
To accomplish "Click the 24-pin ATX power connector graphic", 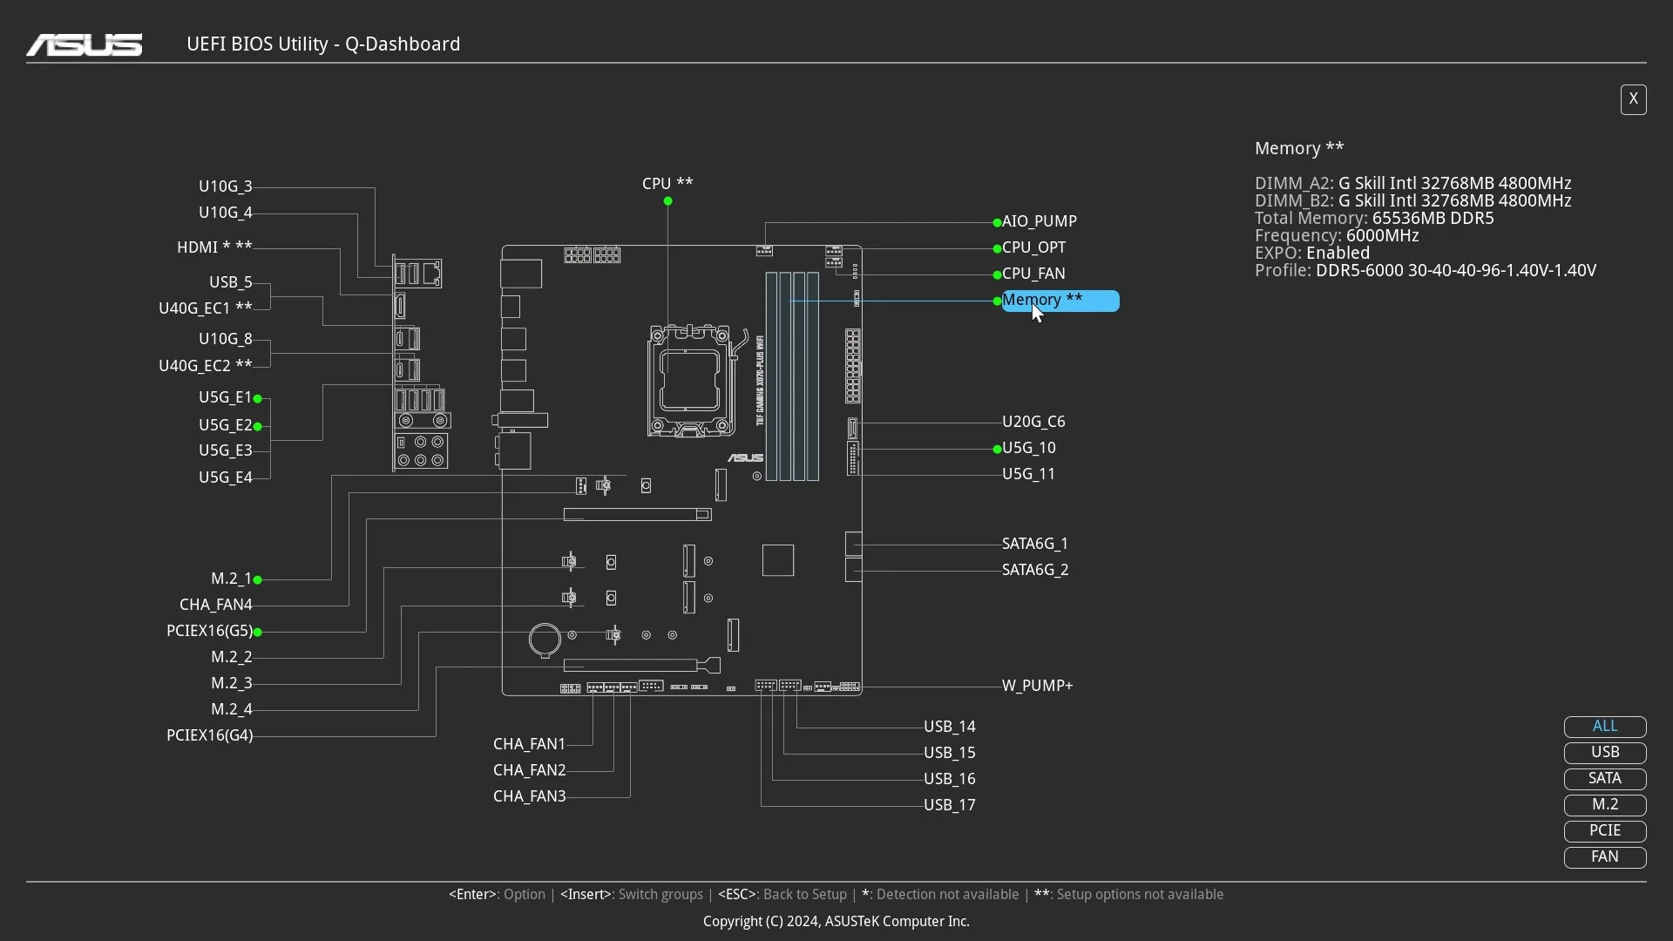I will [853, 366].
